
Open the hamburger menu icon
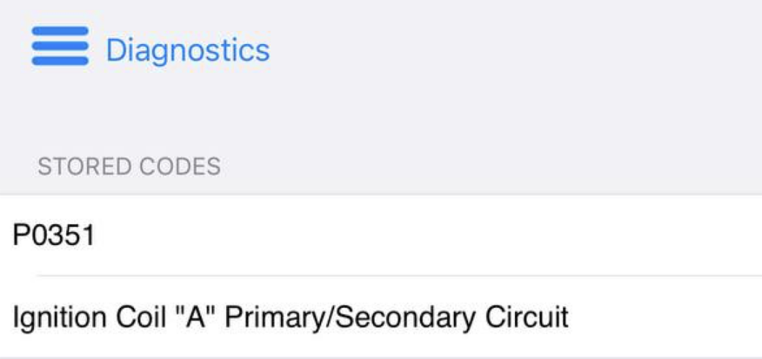pyautogui.click(x=60, y=47)
